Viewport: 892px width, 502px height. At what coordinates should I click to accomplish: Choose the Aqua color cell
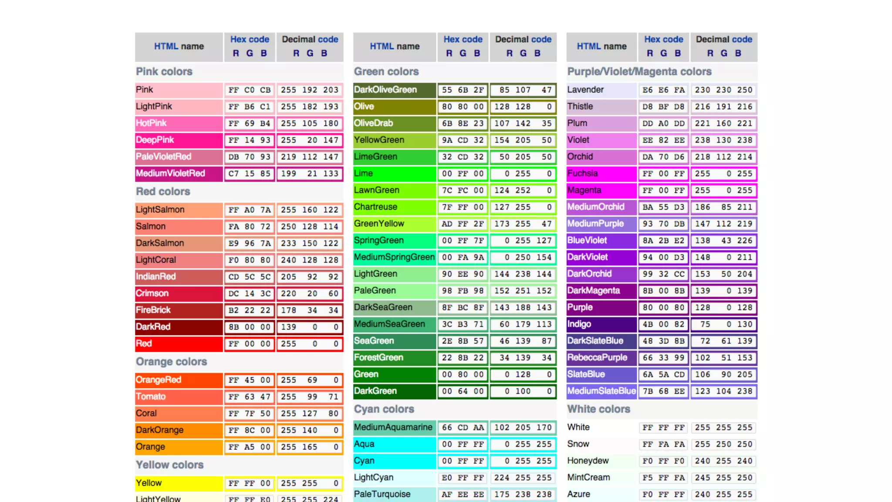click(x=394, y=444)
